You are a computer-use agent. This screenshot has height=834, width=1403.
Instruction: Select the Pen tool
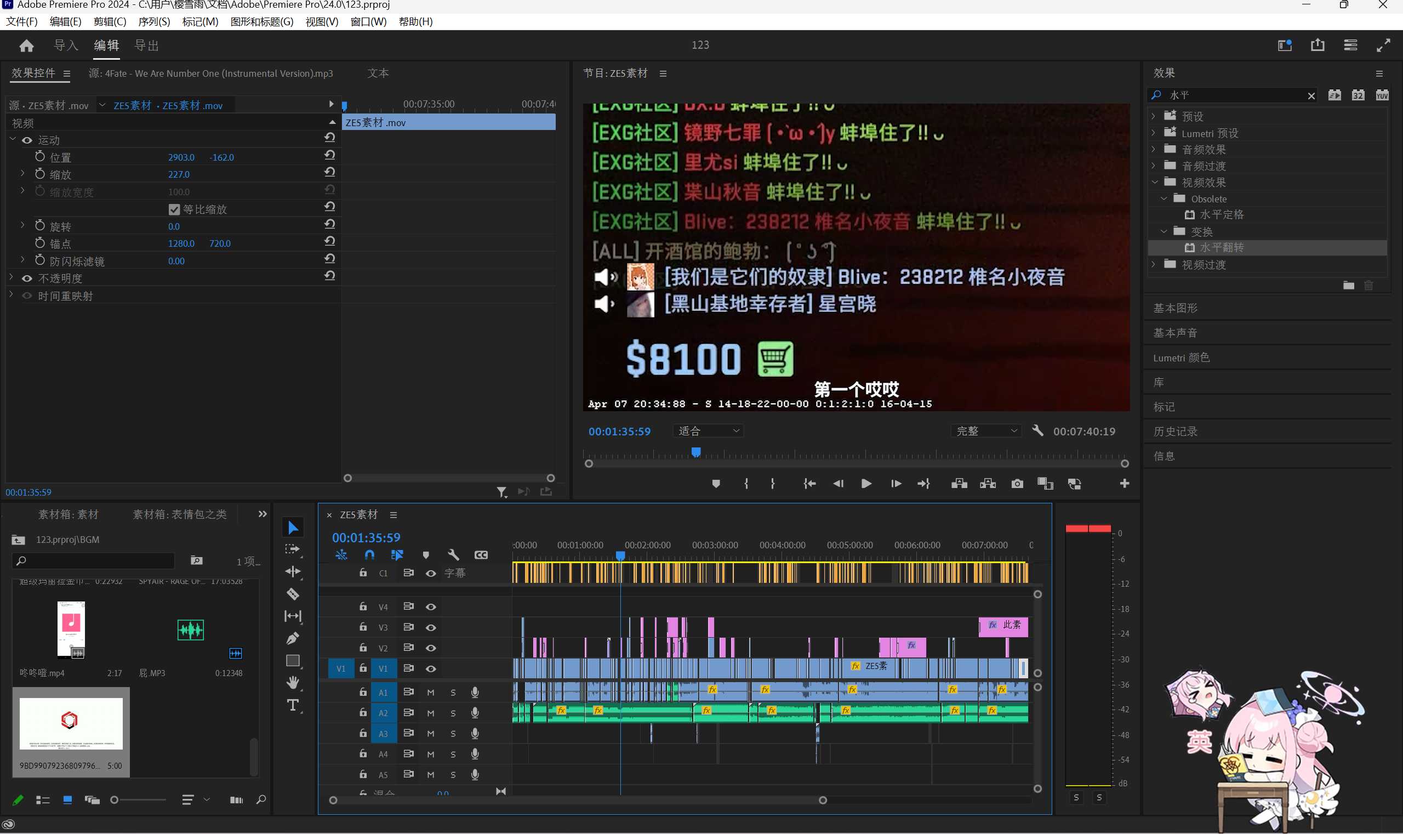(293, 638)
